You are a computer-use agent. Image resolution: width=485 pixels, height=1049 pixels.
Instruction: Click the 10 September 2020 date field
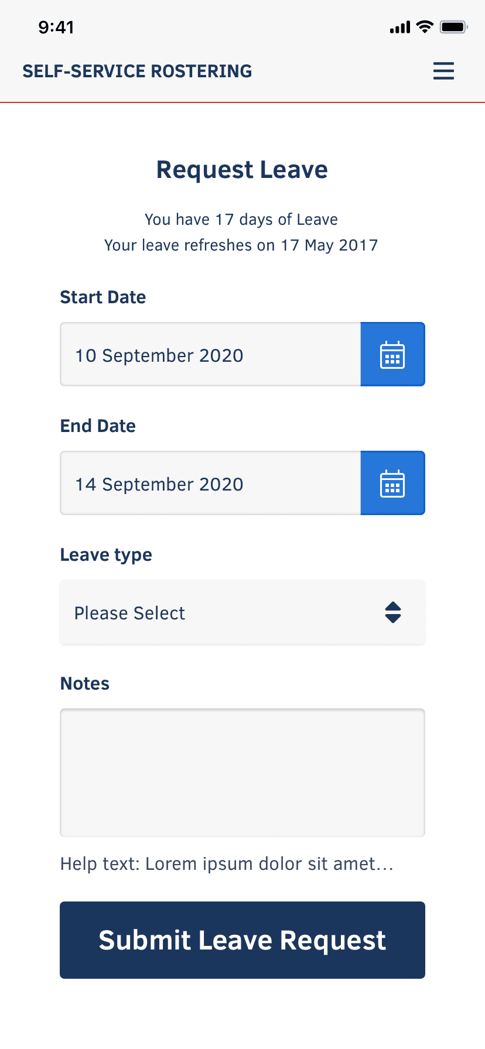[x=210, y=354]
